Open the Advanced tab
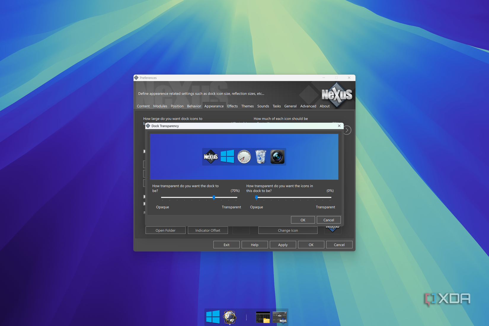Image resolution: width=489 pixels, height=326 pixels. click(308, 106)
